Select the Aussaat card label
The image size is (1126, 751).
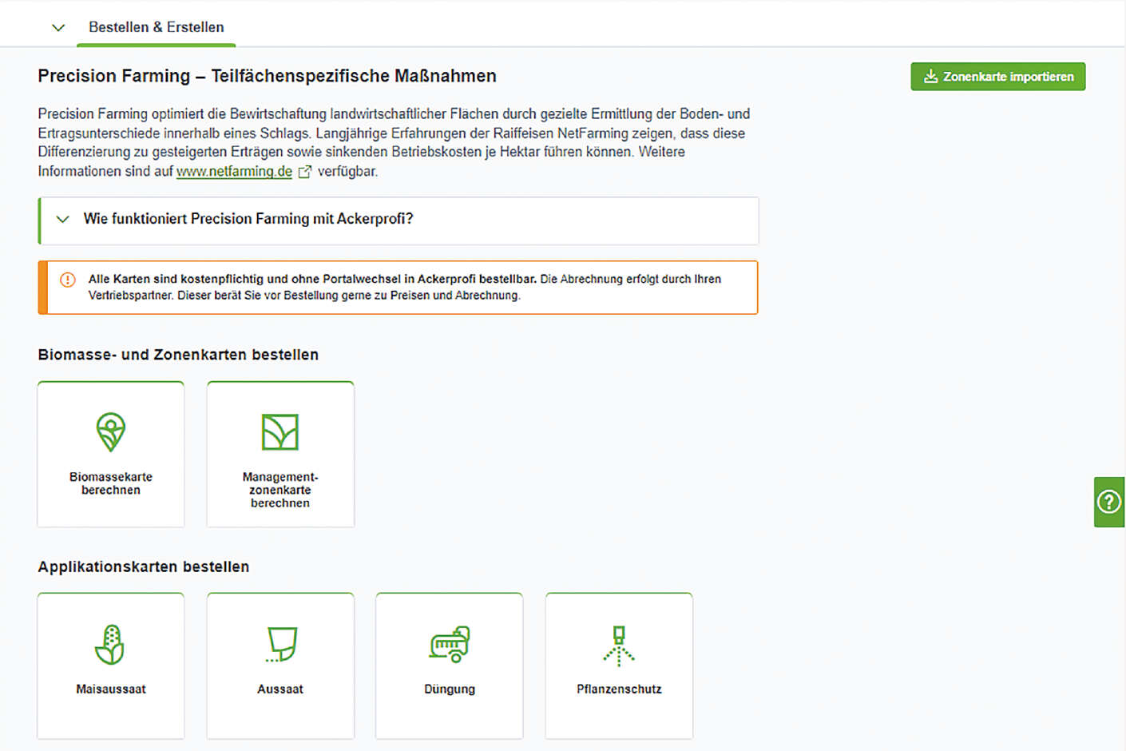280,689
